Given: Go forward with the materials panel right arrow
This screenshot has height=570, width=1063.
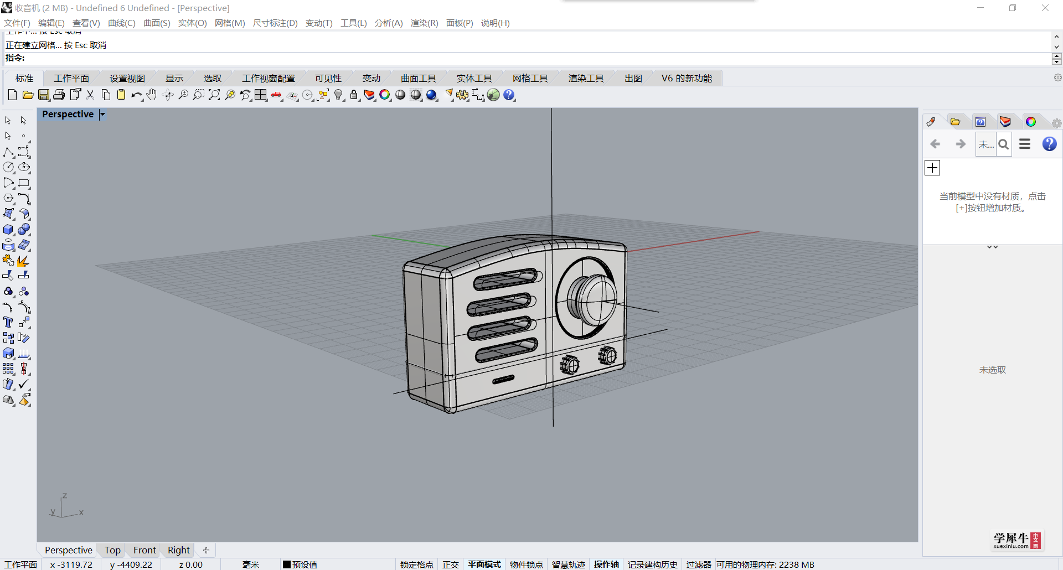Looking at the screenshot, I should [x=961, y=144].
